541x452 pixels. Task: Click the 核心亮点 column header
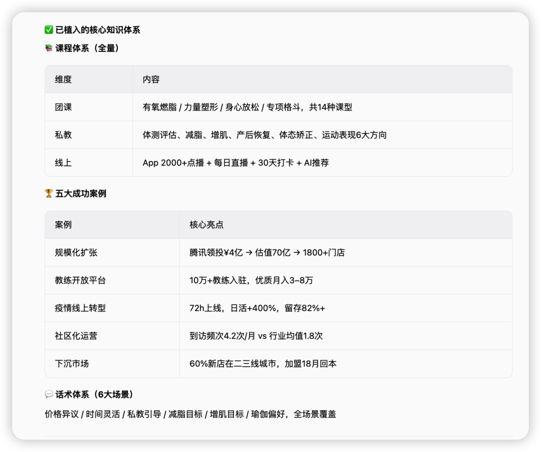[345, 225]
